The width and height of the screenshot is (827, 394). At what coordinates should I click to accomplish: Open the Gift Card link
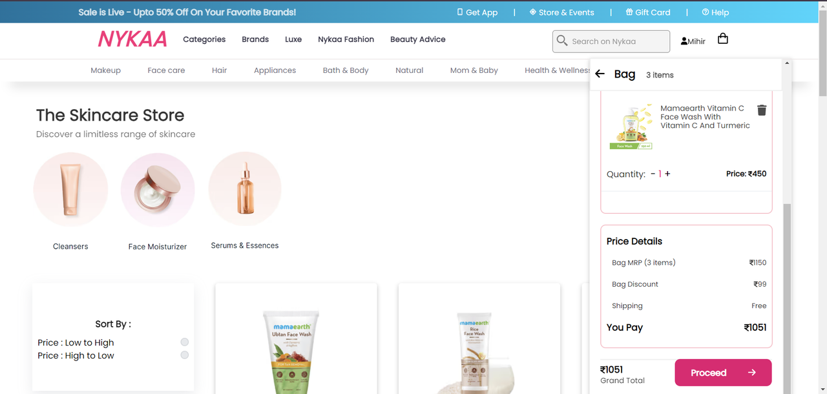[x=648, y=12]
